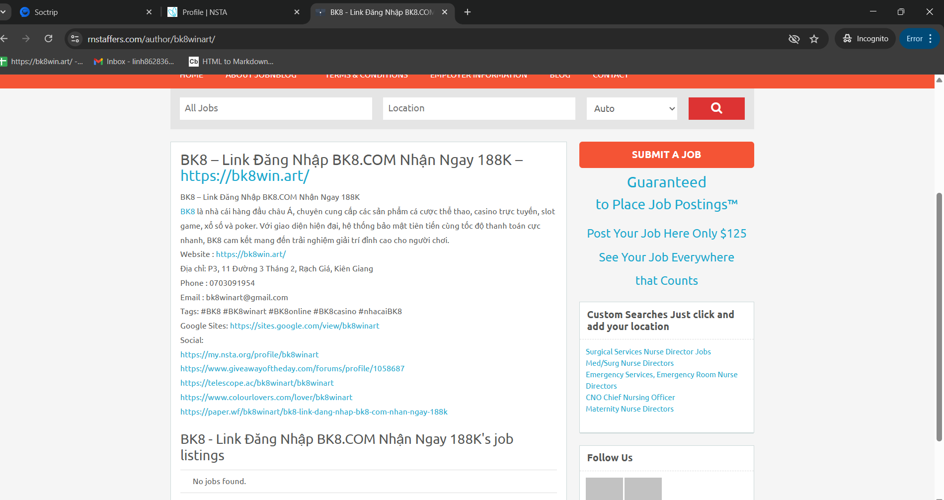This screenshot has width=944, height=500.
Task: Open the Inbox Gmail bookmark
Action: tap(134, 62)
